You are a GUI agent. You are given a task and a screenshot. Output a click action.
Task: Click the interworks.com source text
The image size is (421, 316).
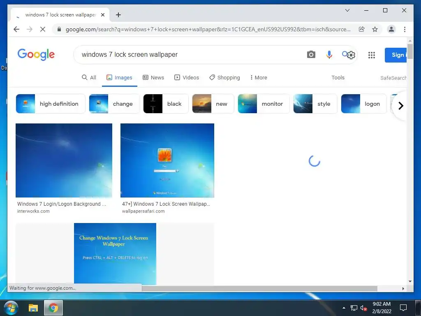[33, 211]
